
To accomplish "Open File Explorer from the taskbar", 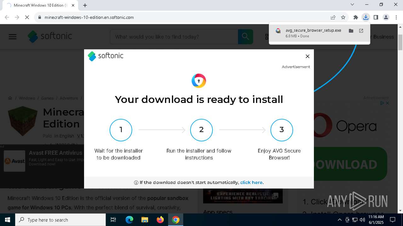I will point(145,220).
